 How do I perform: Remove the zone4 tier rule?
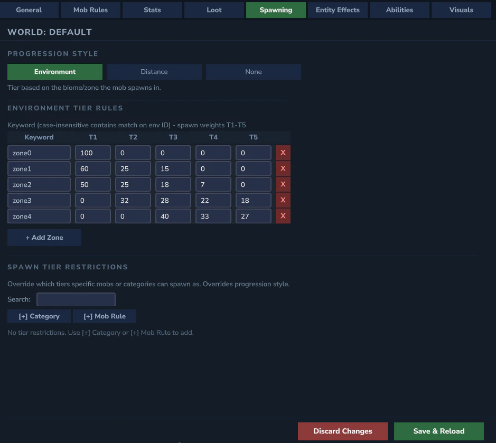tap(283, 215)
